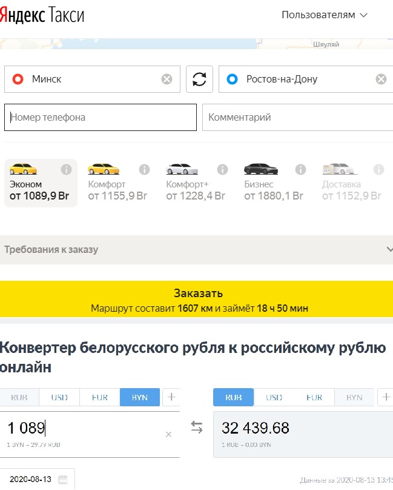393x490 pixels.
Task: Click the price от 1089,9 Br
Action: [39, 196]
